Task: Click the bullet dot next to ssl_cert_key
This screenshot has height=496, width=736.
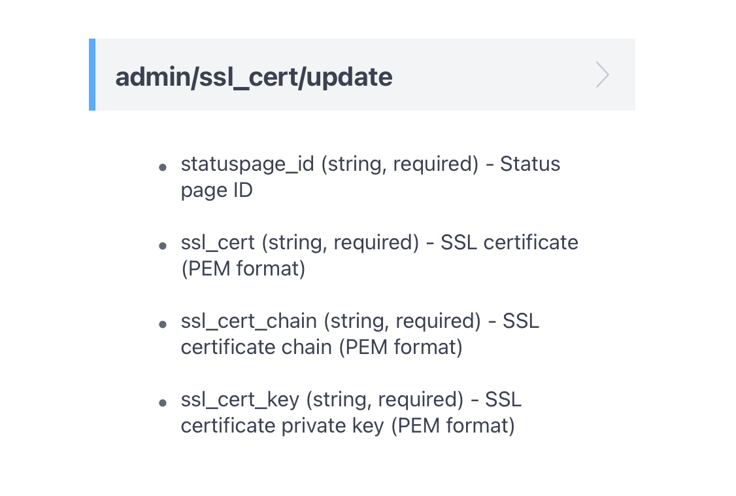Action: click(x=163, y=403)
